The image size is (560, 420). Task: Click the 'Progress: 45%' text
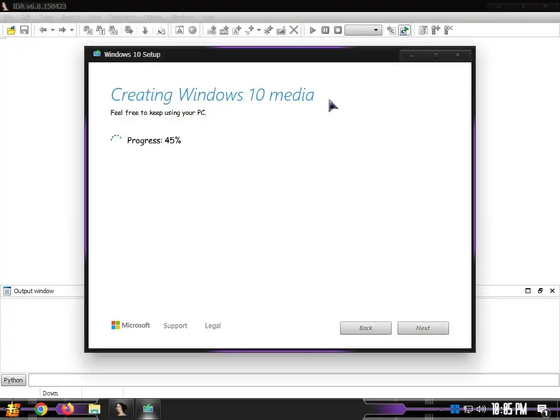(154, 141)
